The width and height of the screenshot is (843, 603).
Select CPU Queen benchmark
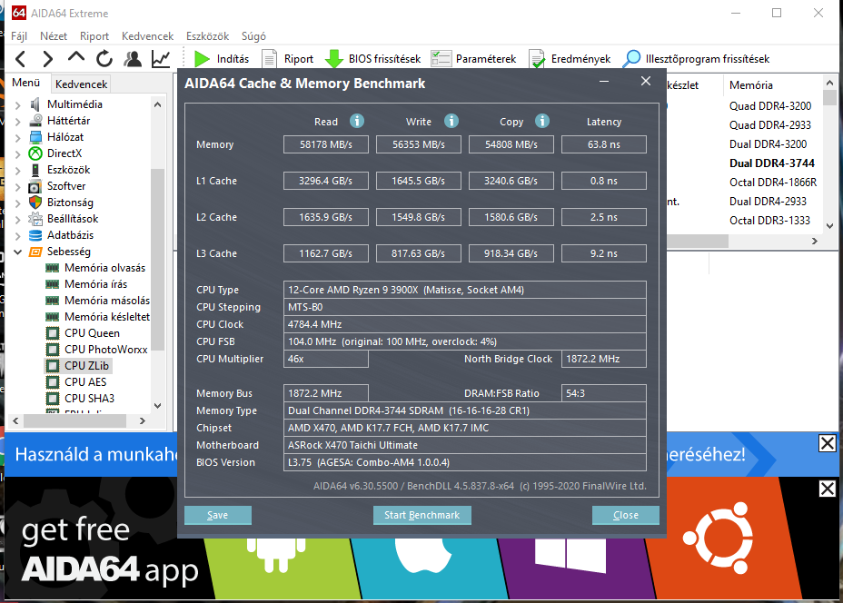tap(92, 333)
